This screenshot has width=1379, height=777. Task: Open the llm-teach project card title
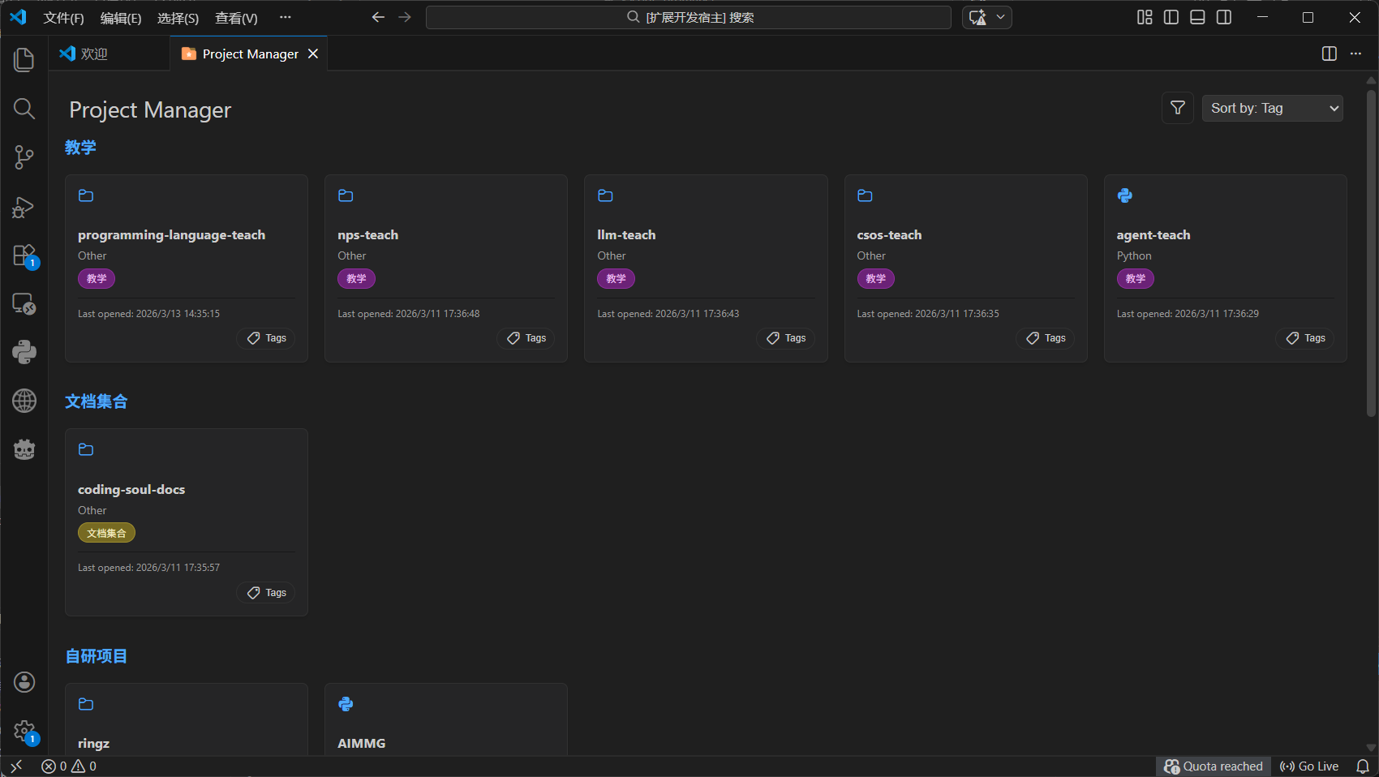[626, 235]
